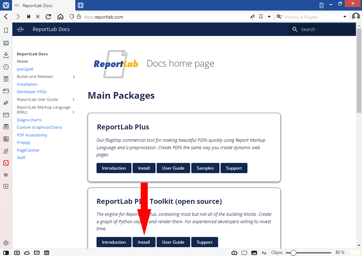Bookmark this page from address bar
Viewport: 362px width, 256px height.
click(261, 17)
